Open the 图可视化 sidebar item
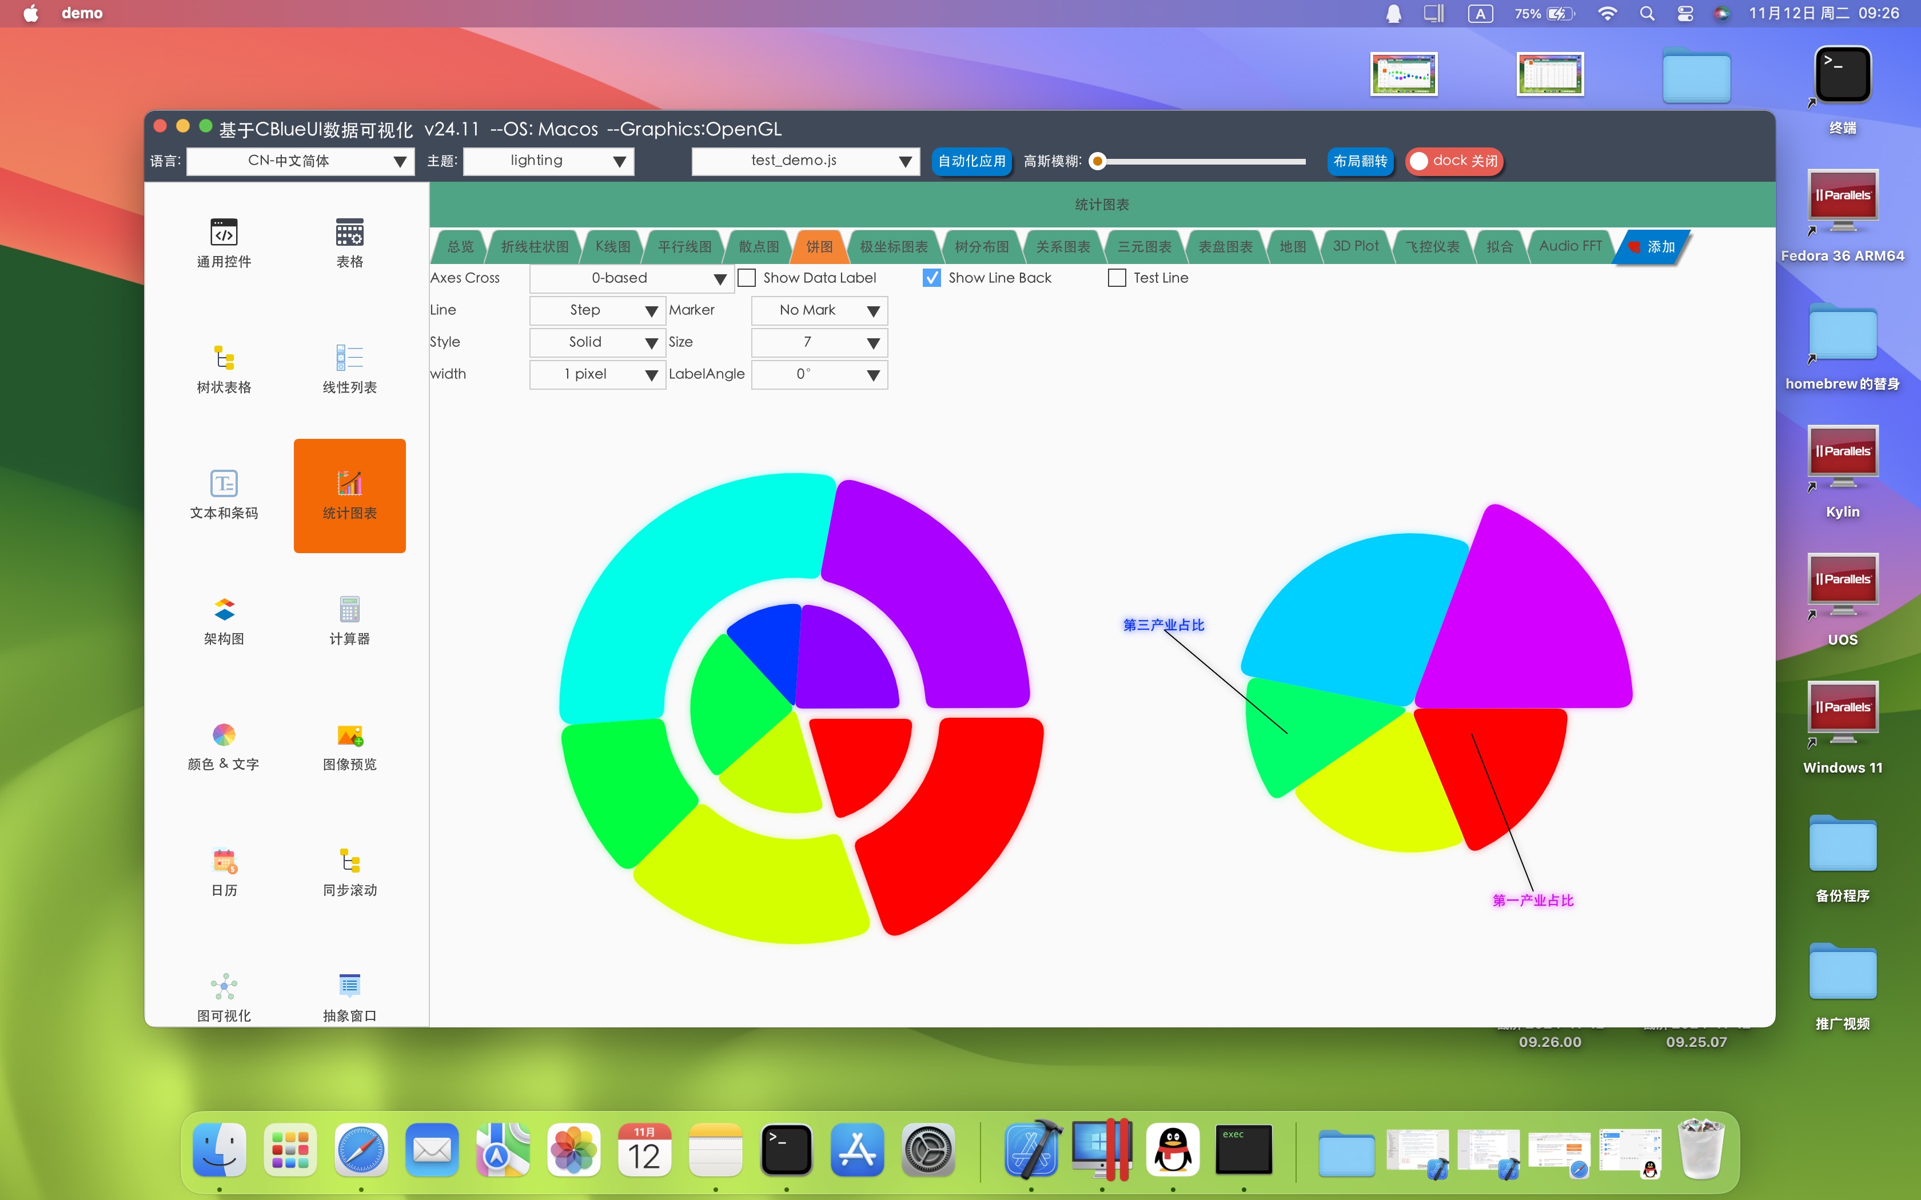 (224, 998)
